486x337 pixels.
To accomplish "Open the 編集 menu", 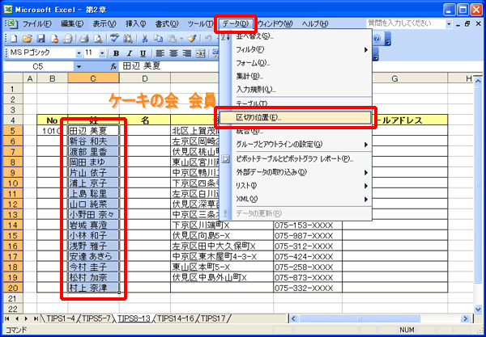I will click(72, 23).
